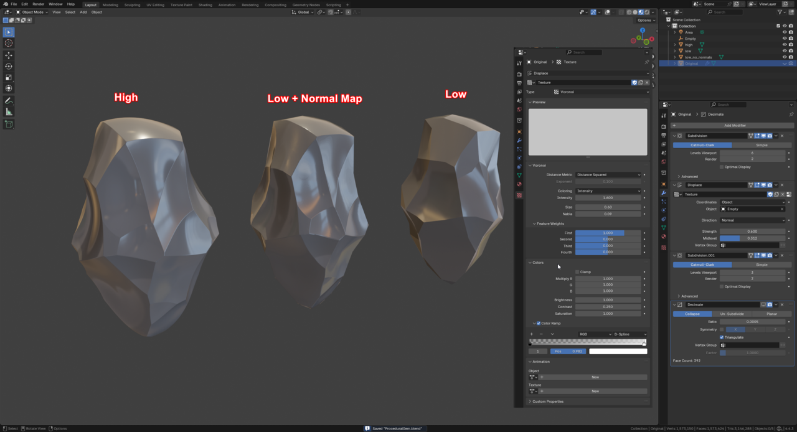Viewport: 797px width, 432px height.
Task: Select Un-Subdivide mode in Decimate modifier
Action: pyautogui.click(x=732, y=314)
